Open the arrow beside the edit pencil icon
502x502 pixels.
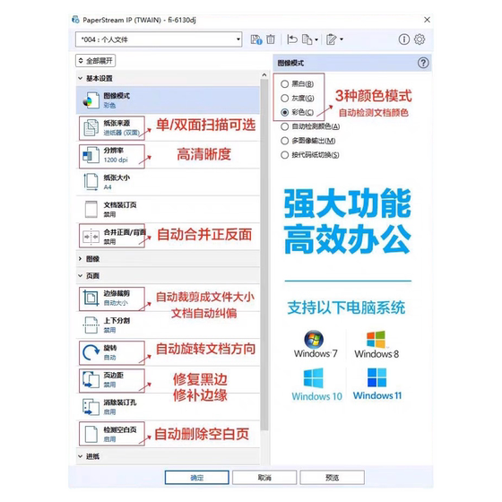coord(342,39)
